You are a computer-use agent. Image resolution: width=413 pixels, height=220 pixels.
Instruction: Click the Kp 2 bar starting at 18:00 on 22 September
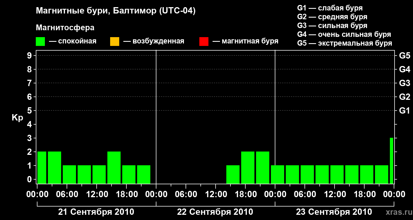click(248, 167)
